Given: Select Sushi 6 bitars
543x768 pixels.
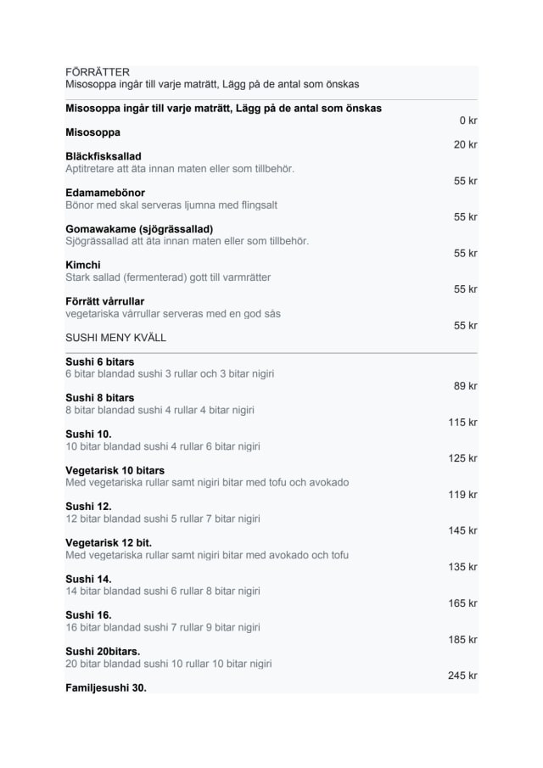Looking at the screenshot, I should pyautogui.click(x=100, y=362).
